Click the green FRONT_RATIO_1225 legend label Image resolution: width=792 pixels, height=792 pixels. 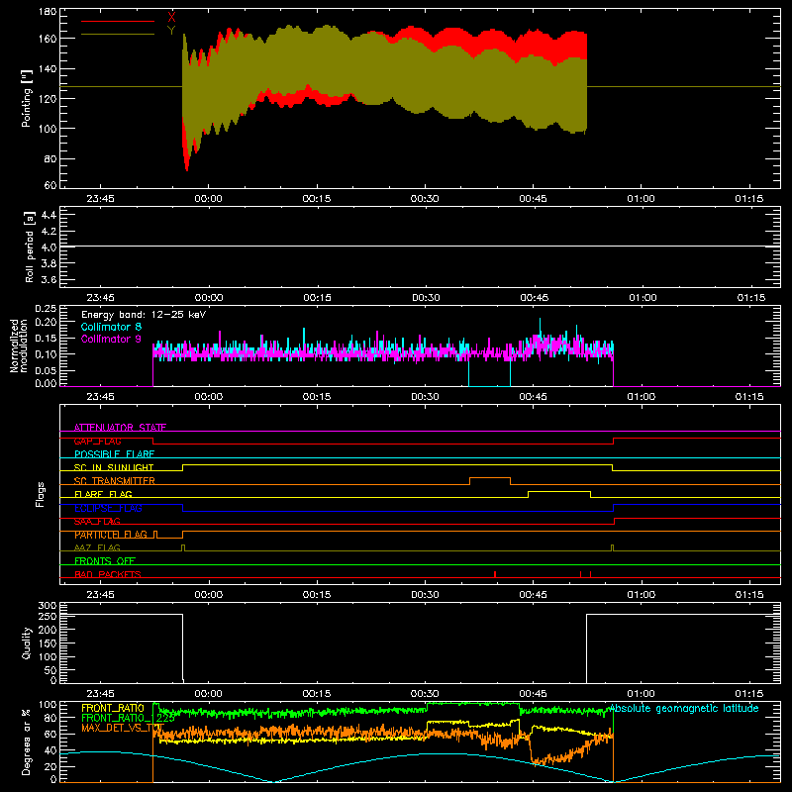tap(129, 718)
